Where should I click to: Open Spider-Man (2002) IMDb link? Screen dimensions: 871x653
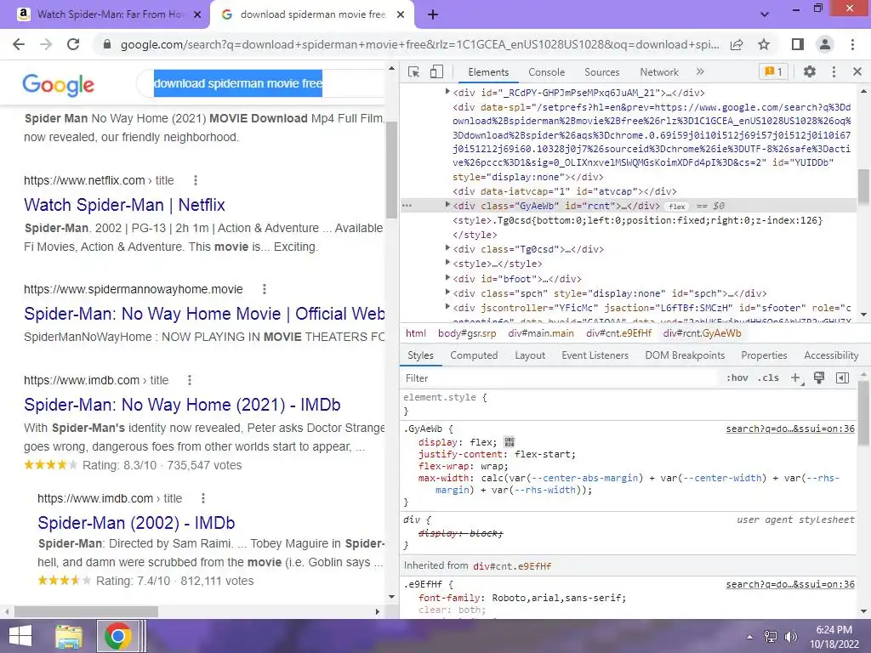(136, 523)
